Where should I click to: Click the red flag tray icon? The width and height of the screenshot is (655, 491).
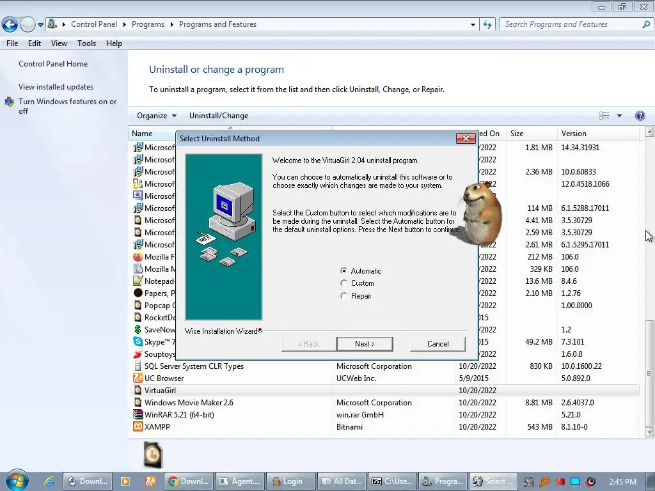pyautogui.click(x=560, y=481)
